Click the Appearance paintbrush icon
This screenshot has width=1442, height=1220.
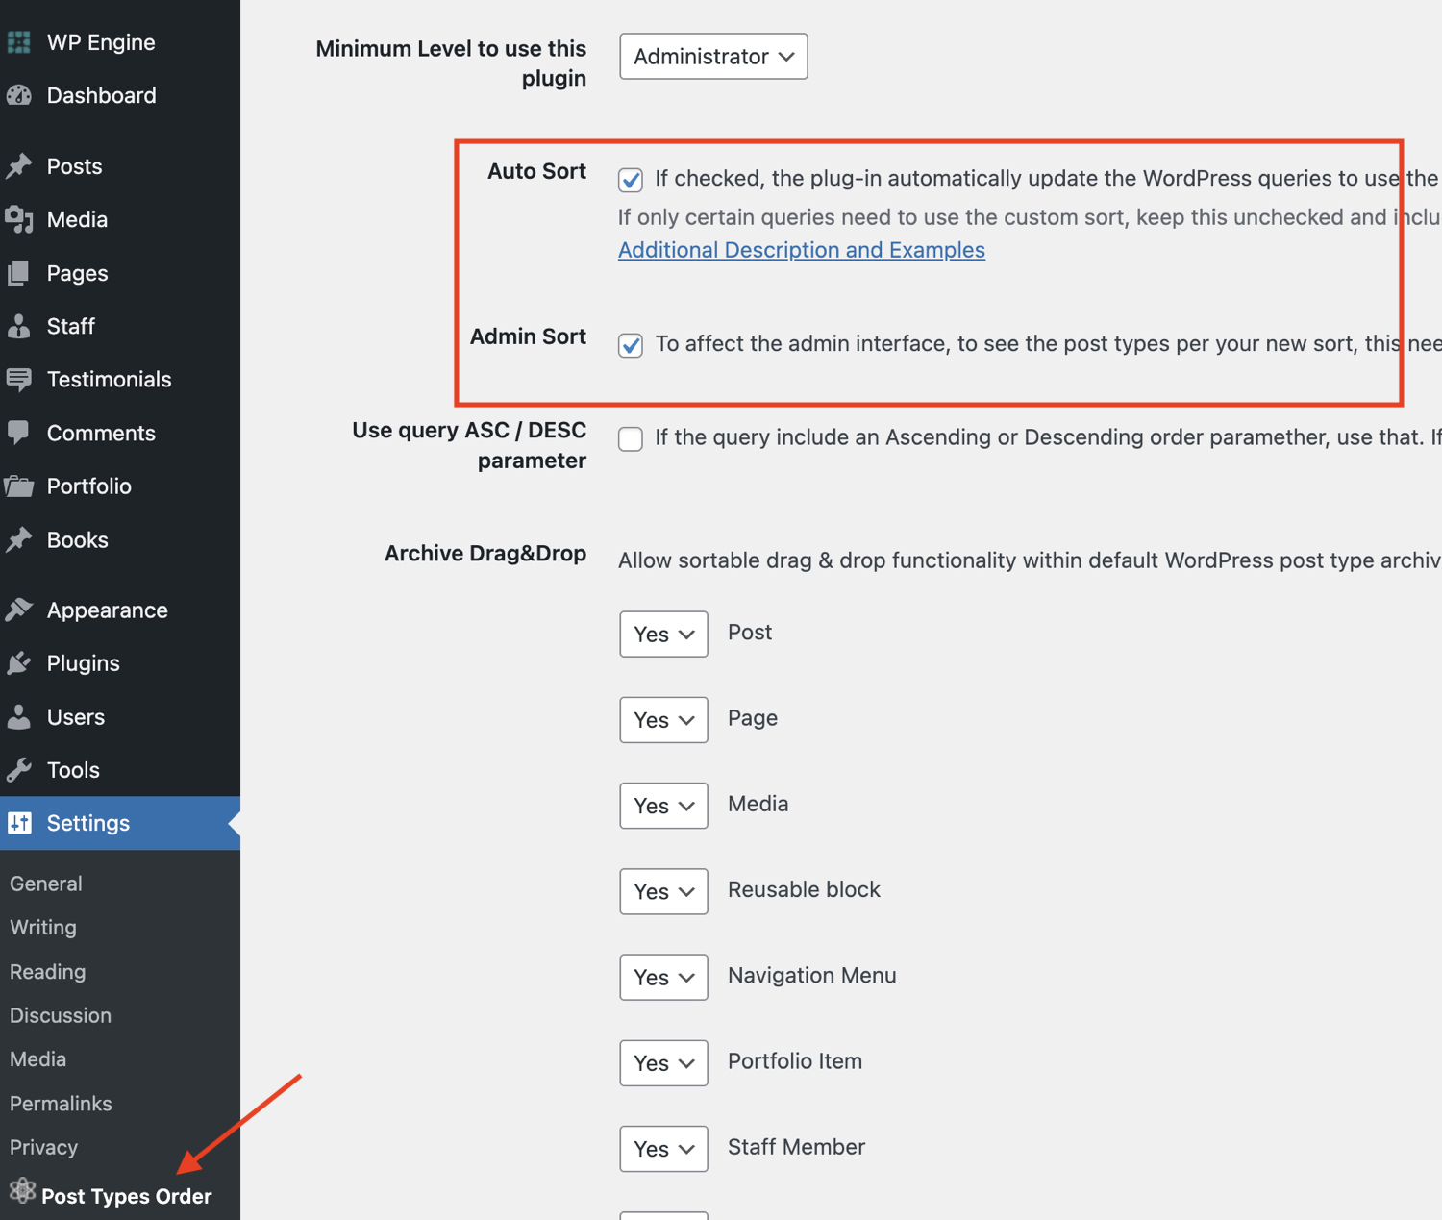(x=19, y=610)
